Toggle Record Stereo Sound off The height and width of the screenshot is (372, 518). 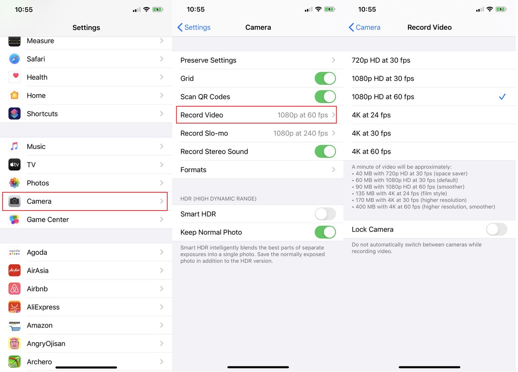tap(325, 152)
